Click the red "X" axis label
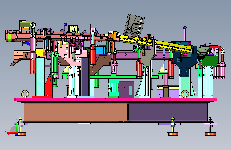The image size is (231, 150). [x=5, y=132]
